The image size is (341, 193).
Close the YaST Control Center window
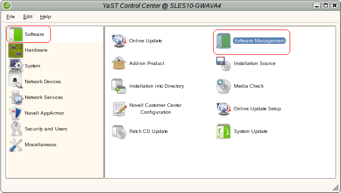pyautogui.click(x=335, y=5)
